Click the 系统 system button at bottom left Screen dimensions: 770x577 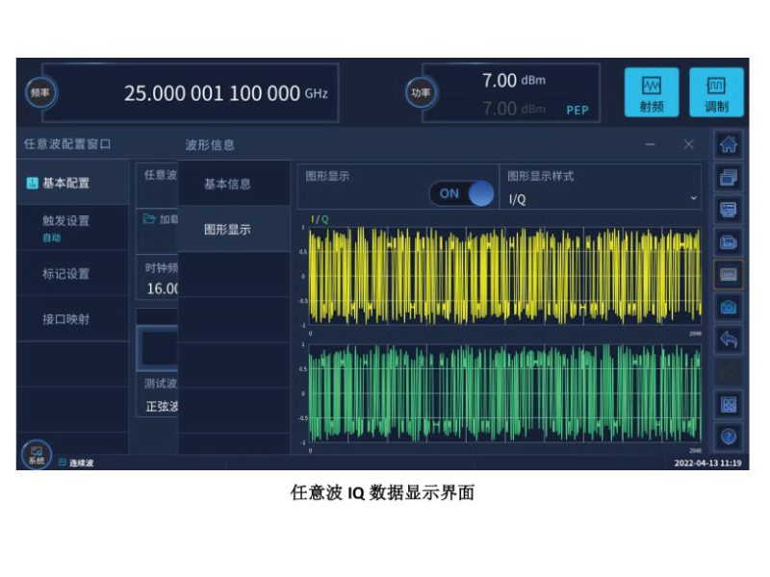click(x=37, y=455)
